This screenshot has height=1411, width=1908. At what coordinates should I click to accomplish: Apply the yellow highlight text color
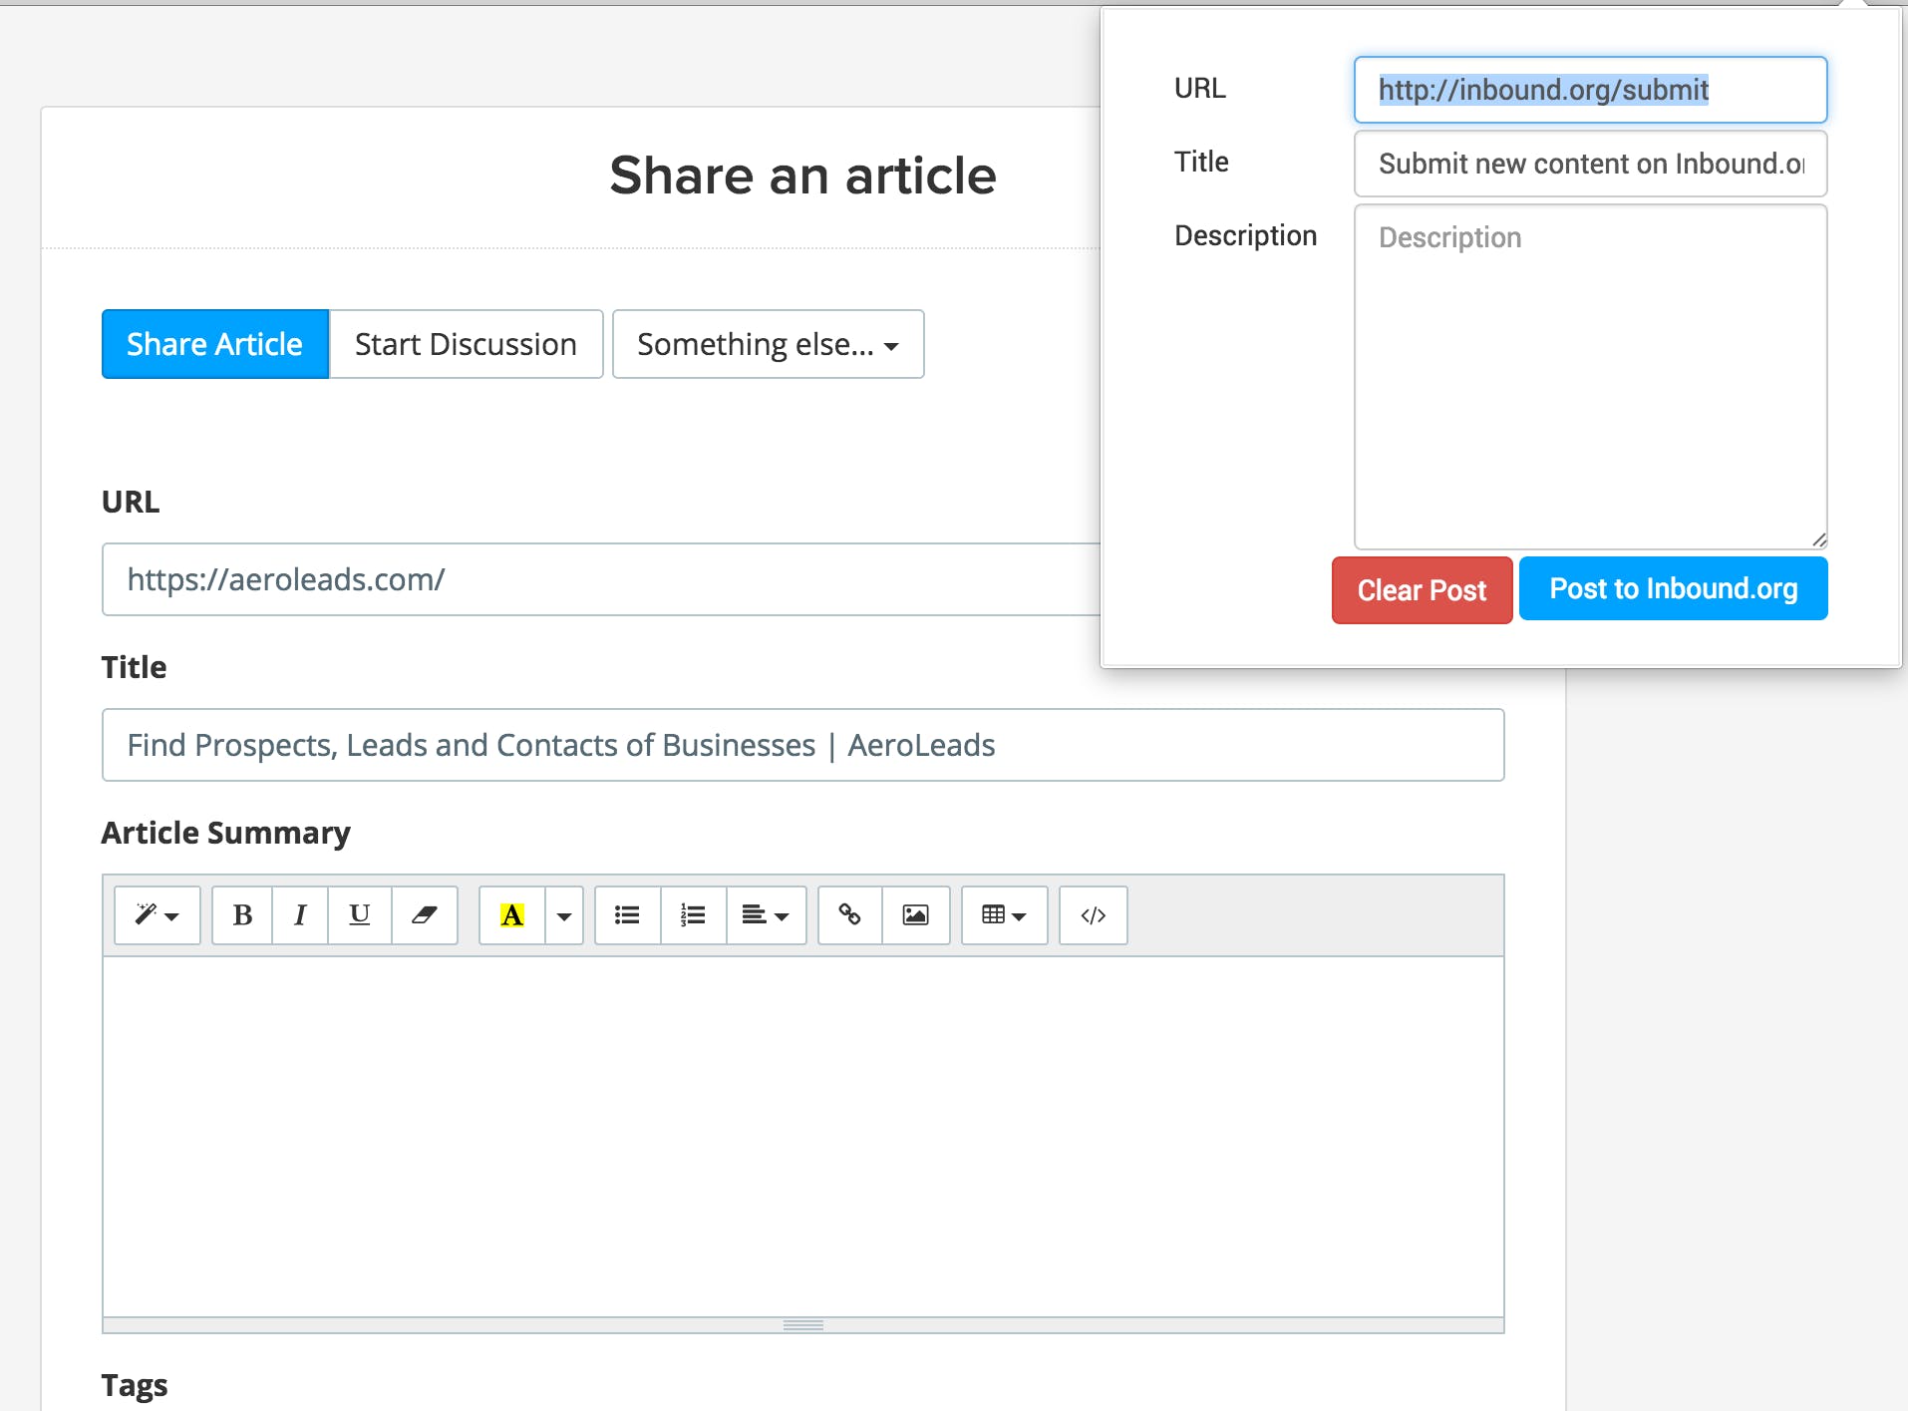(x=512, y=914)
